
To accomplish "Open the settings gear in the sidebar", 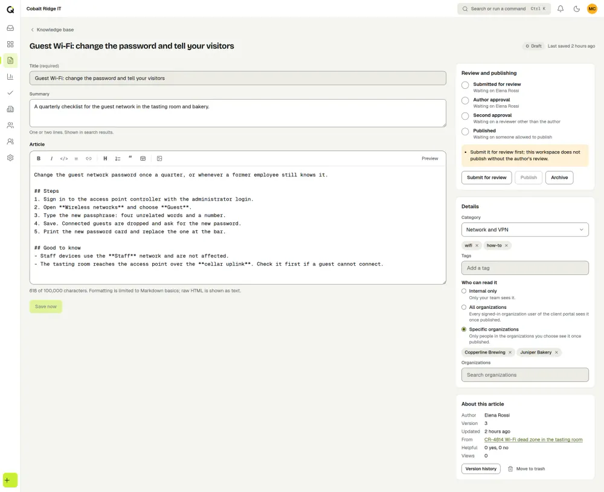I will click(10, 158).
